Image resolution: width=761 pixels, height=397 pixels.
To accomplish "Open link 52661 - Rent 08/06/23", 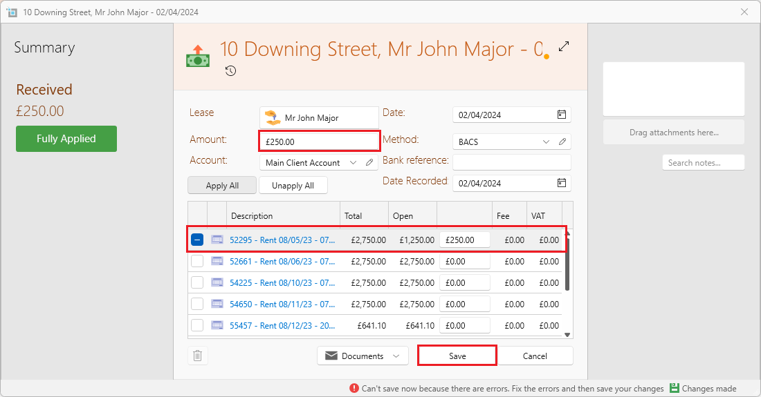I will [282, 261].
